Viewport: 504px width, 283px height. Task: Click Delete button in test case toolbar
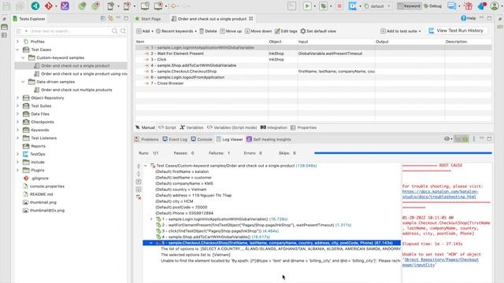[208, 31]
